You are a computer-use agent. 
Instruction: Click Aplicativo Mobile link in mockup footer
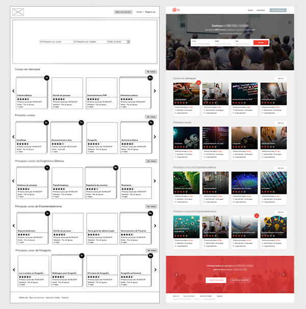pyautogui.click(x=206, y=296)
